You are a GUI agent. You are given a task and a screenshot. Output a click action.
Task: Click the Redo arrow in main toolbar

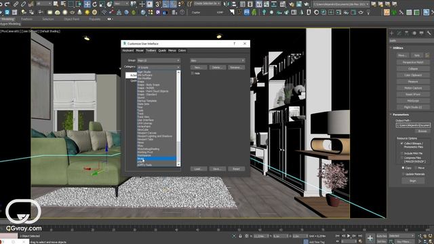(x=7, y=4)
